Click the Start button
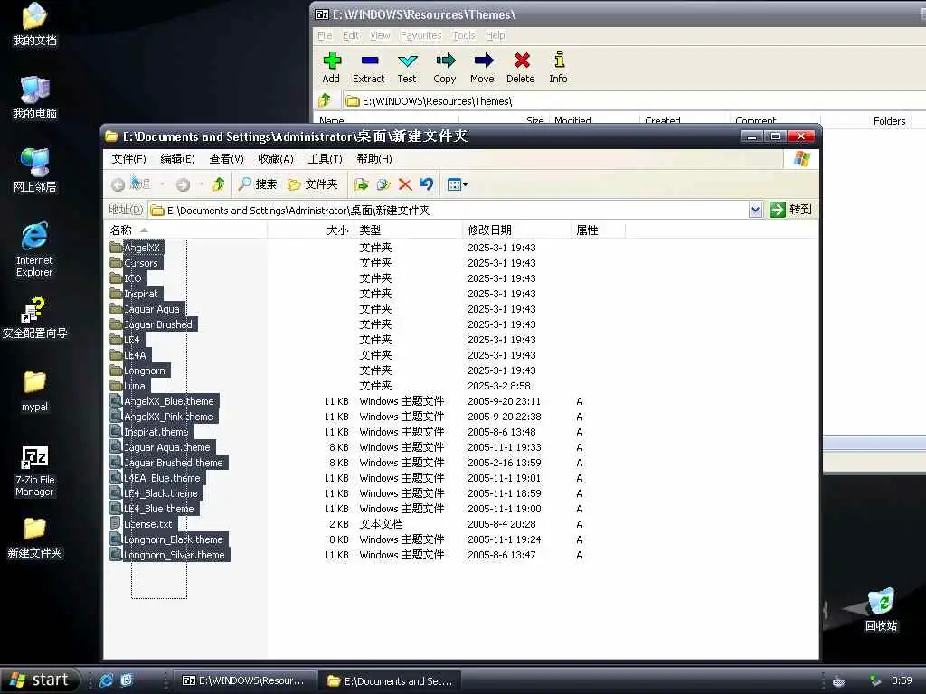This screenshot has width=926, height=694. click(40, 680)
